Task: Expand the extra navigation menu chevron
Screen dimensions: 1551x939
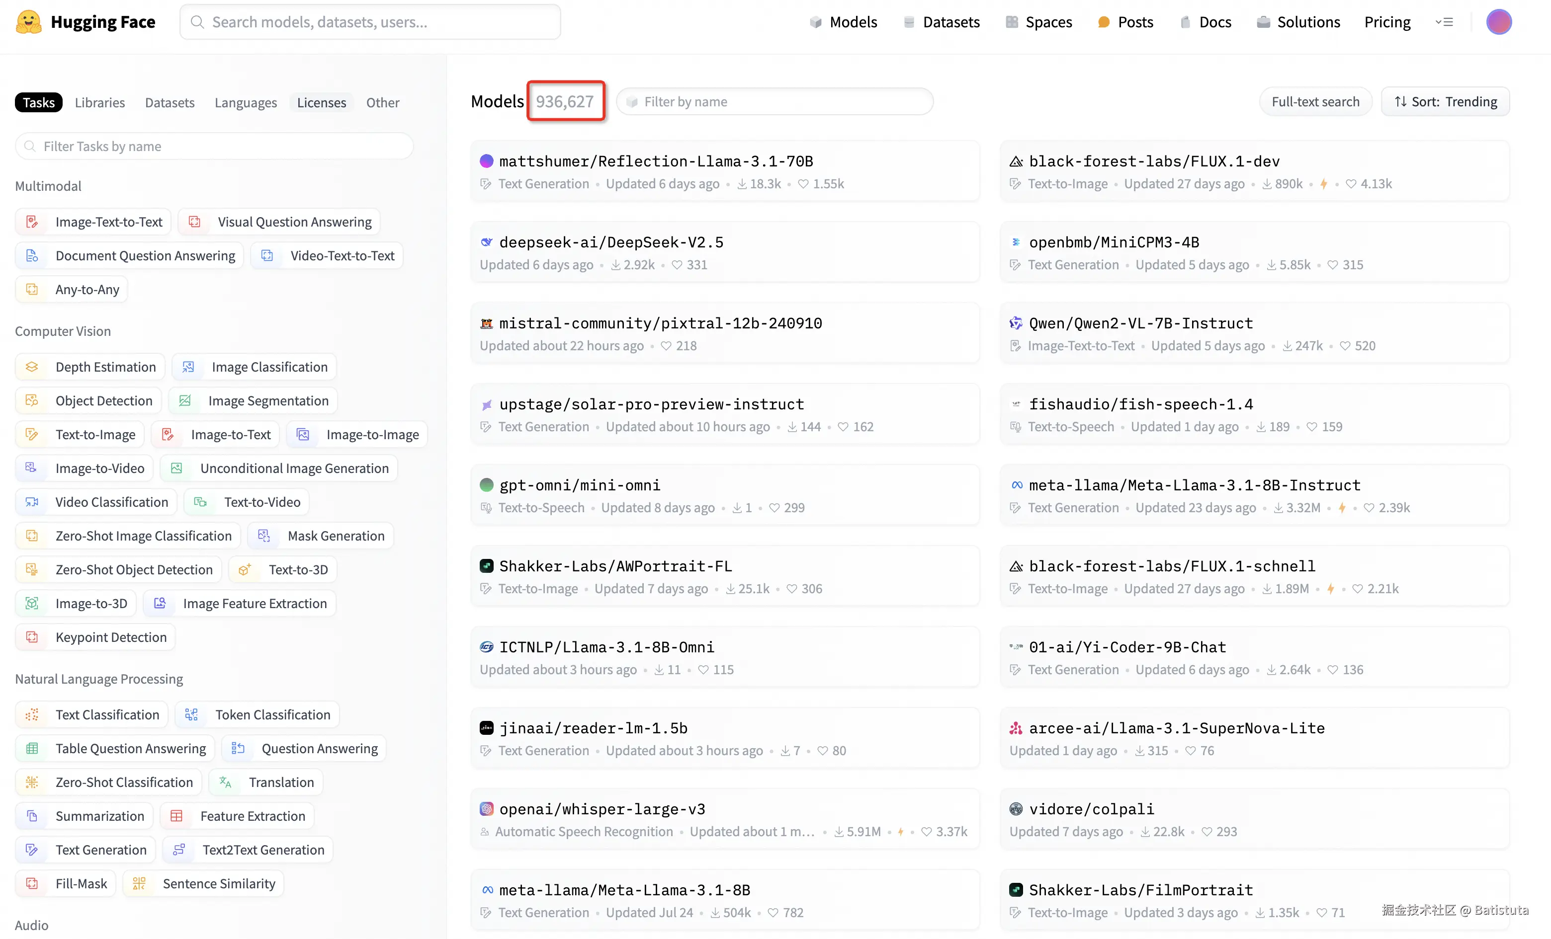Action: click(x=1443, y=21)
